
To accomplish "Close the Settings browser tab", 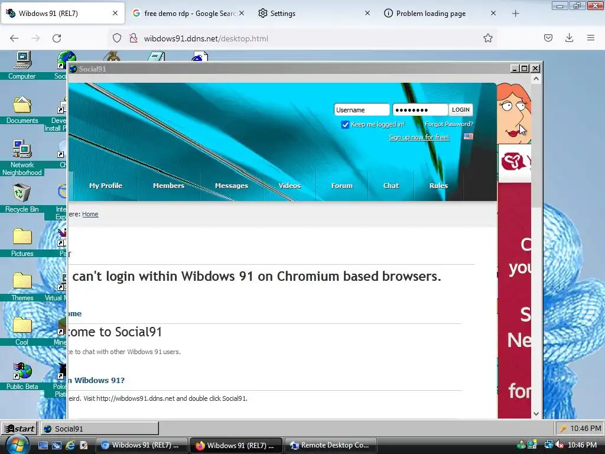I will tap(367, 13).
